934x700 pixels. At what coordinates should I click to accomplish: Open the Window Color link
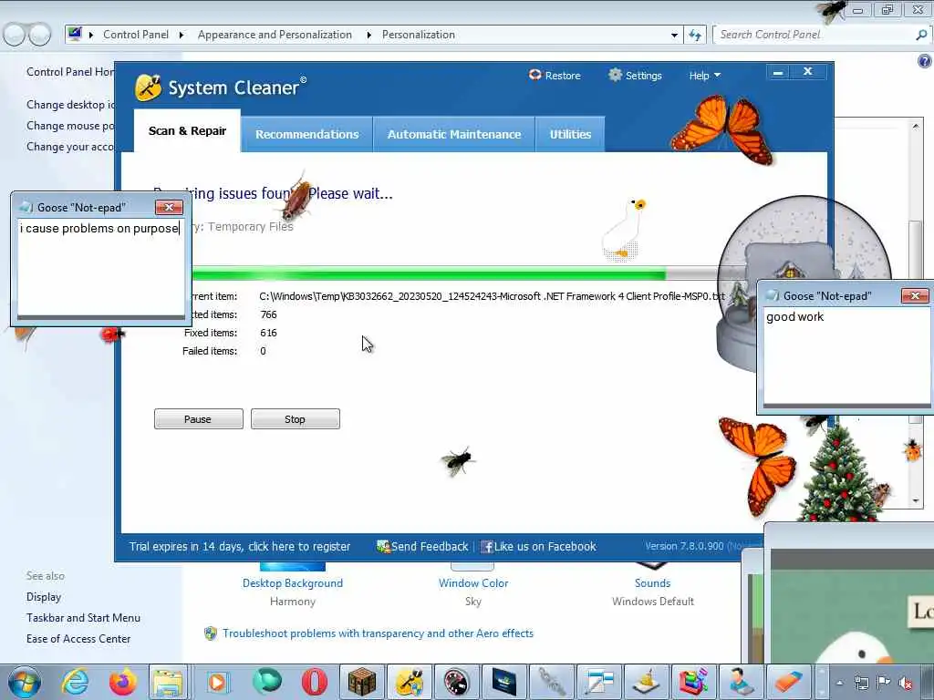pos(473,583)
